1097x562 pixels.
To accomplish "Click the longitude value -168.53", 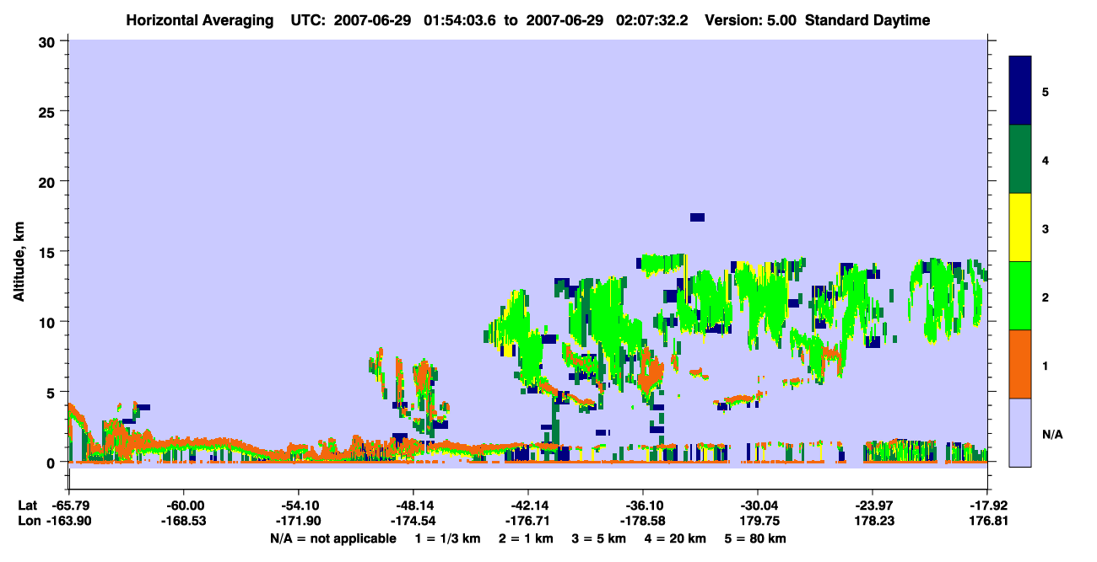I will (183, 522).
